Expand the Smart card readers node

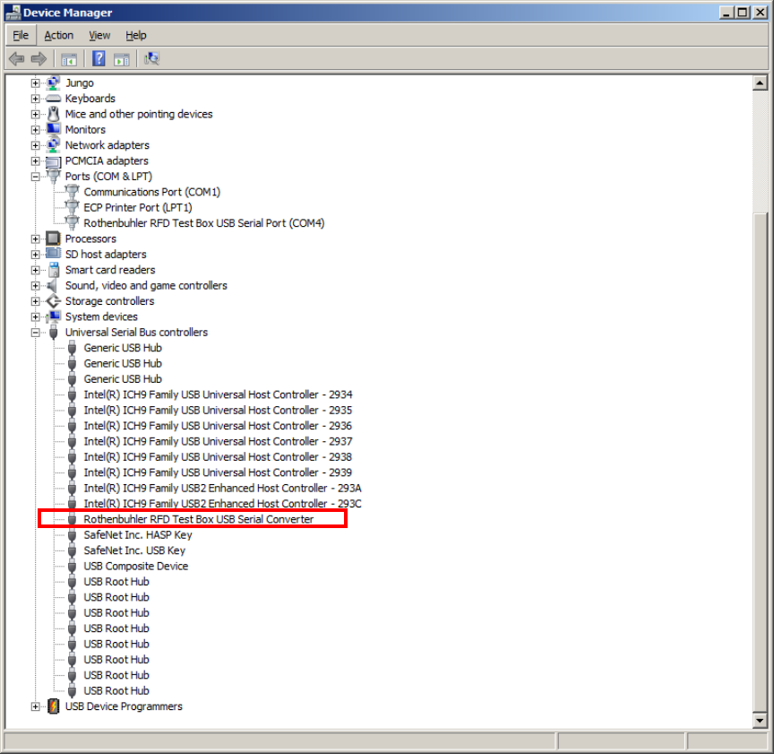pyautogui.click(x=35, y=270)
